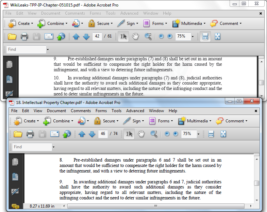Click Forms button in WikiLeaks window
This screenshot has height=212, width=267.
(155, 24)
